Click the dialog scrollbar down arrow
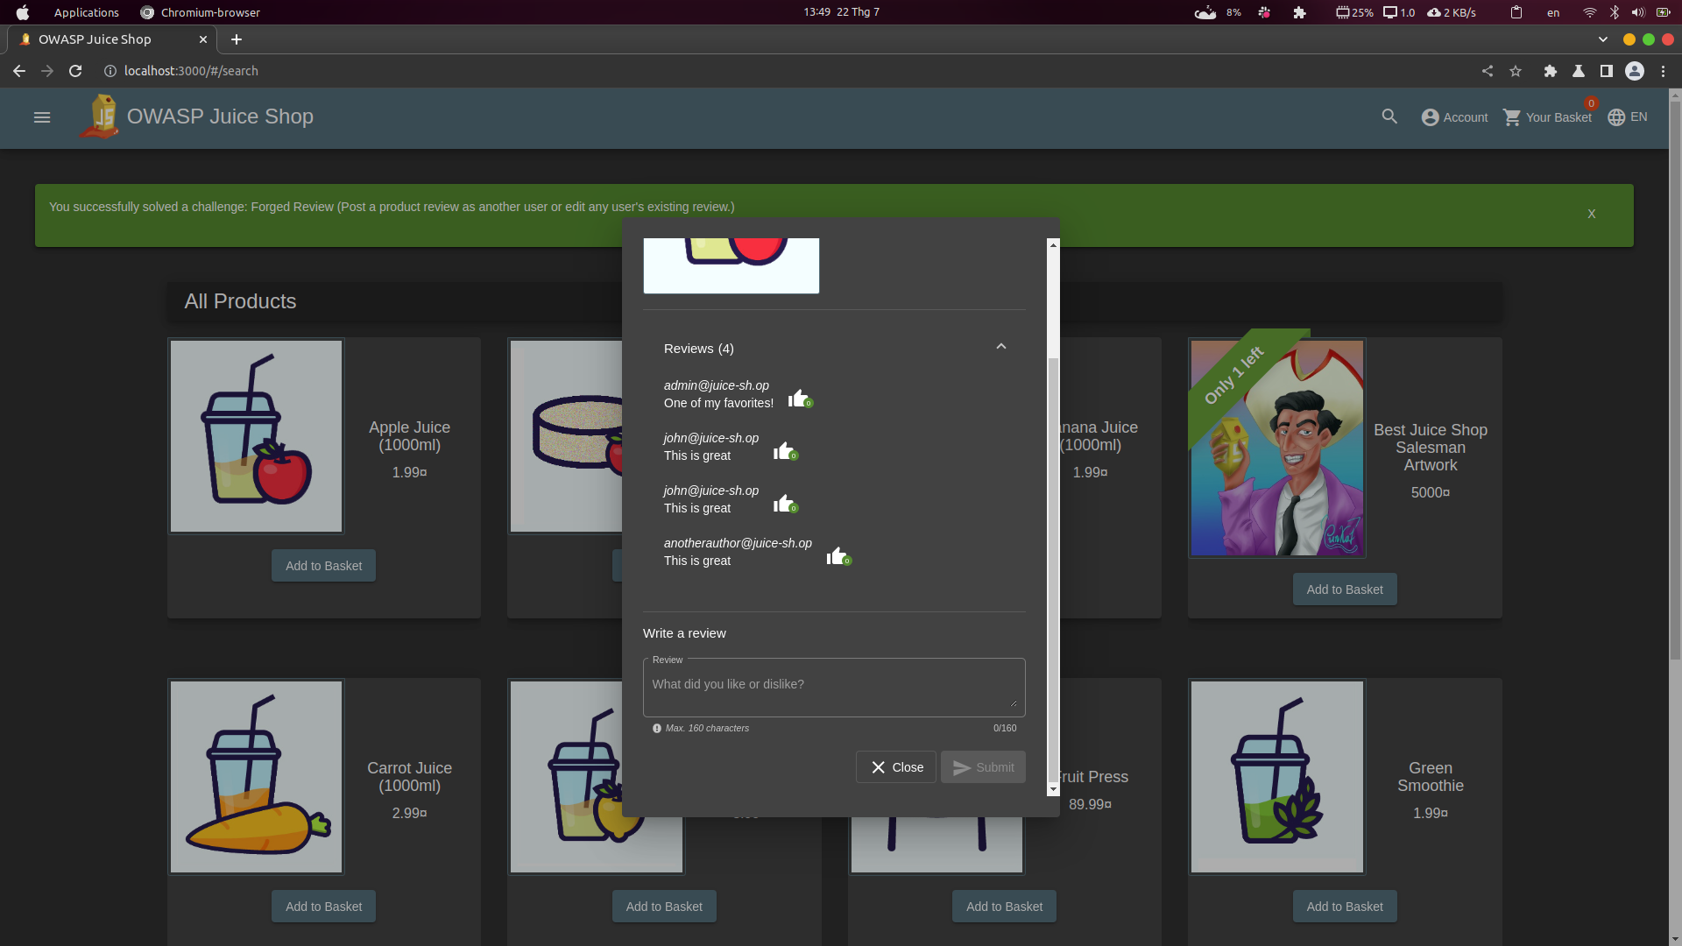The height and width of the screenshot is (946, 1682). tap(1053, 789)
